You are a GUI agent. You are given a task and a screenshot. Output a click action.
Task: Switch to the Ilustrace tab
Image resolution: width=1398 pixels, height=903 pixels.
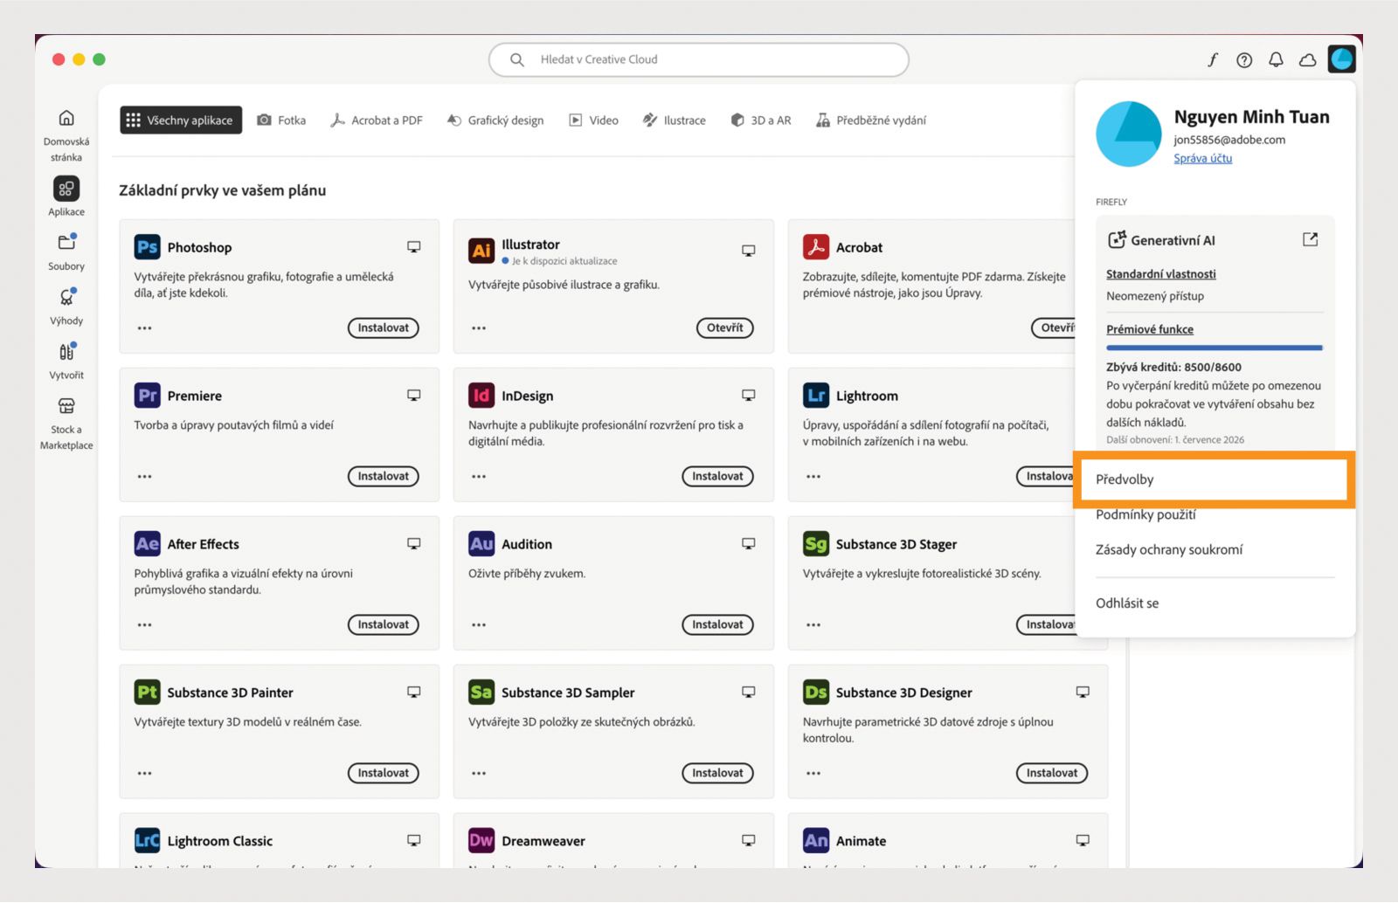(675, 121)
